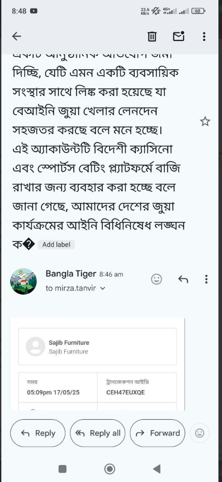Reply using arrow beside sender name
This screenshot has height=482, width=222.
tap(183, 279)
